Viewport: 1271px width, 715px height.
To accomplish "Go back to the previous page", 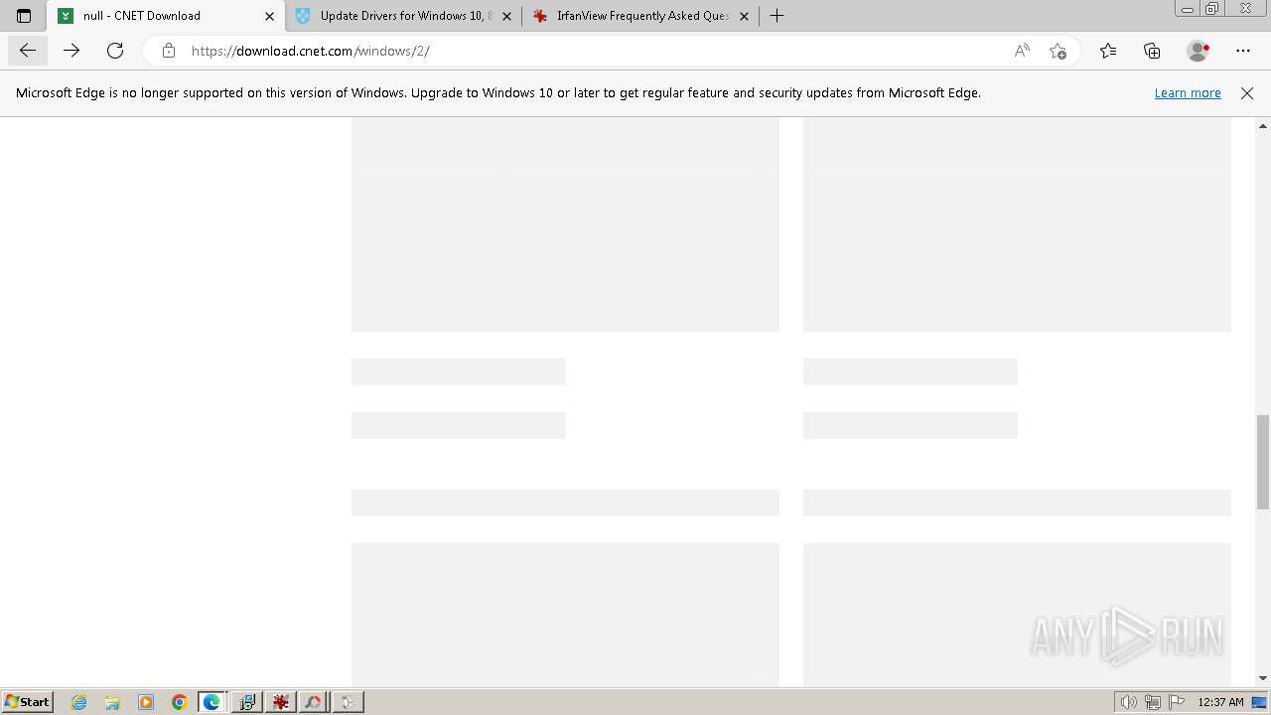I will [x=28, y=51].
